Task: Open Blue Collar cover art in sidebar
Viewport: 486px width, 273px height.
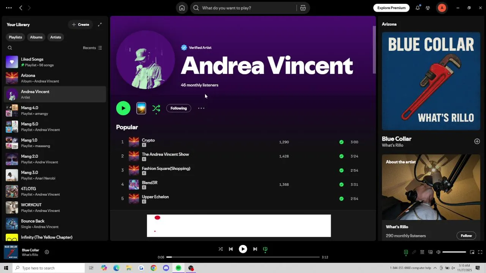Action: [x=431, y=81]
